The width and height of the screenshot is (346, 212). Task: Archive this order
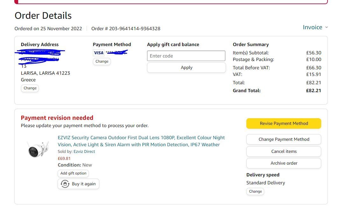point(284,163)
